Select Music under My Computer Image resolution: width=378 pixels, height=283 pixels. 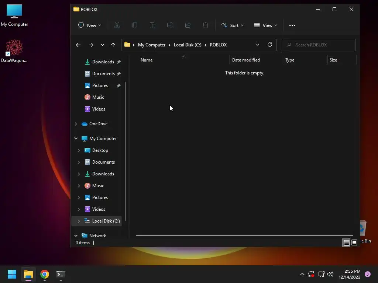pyautogui.click(x=98, y=186)
